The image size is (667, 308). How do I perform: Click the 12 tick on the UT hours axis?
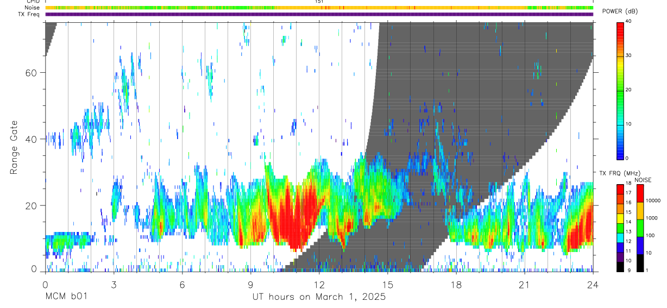319,284
